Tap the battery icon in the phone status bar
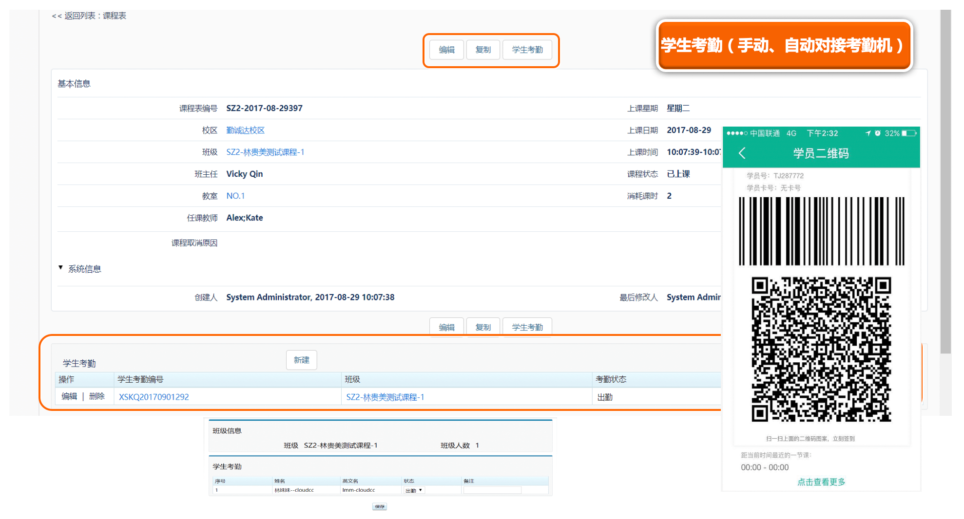 (x=909, y=133)
